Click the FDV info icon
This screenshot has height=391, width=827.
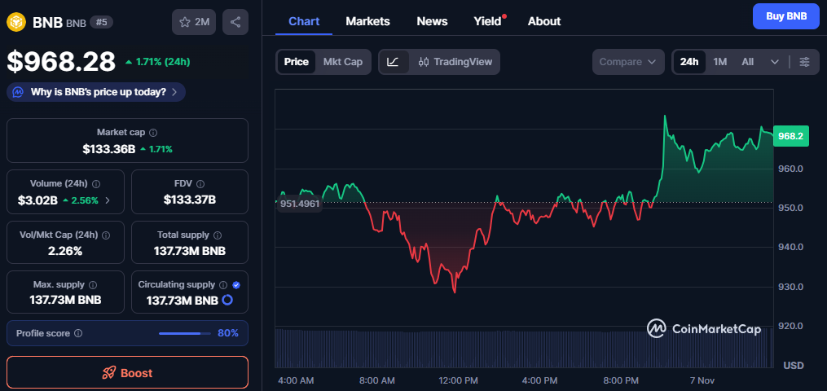pos(200,184)
